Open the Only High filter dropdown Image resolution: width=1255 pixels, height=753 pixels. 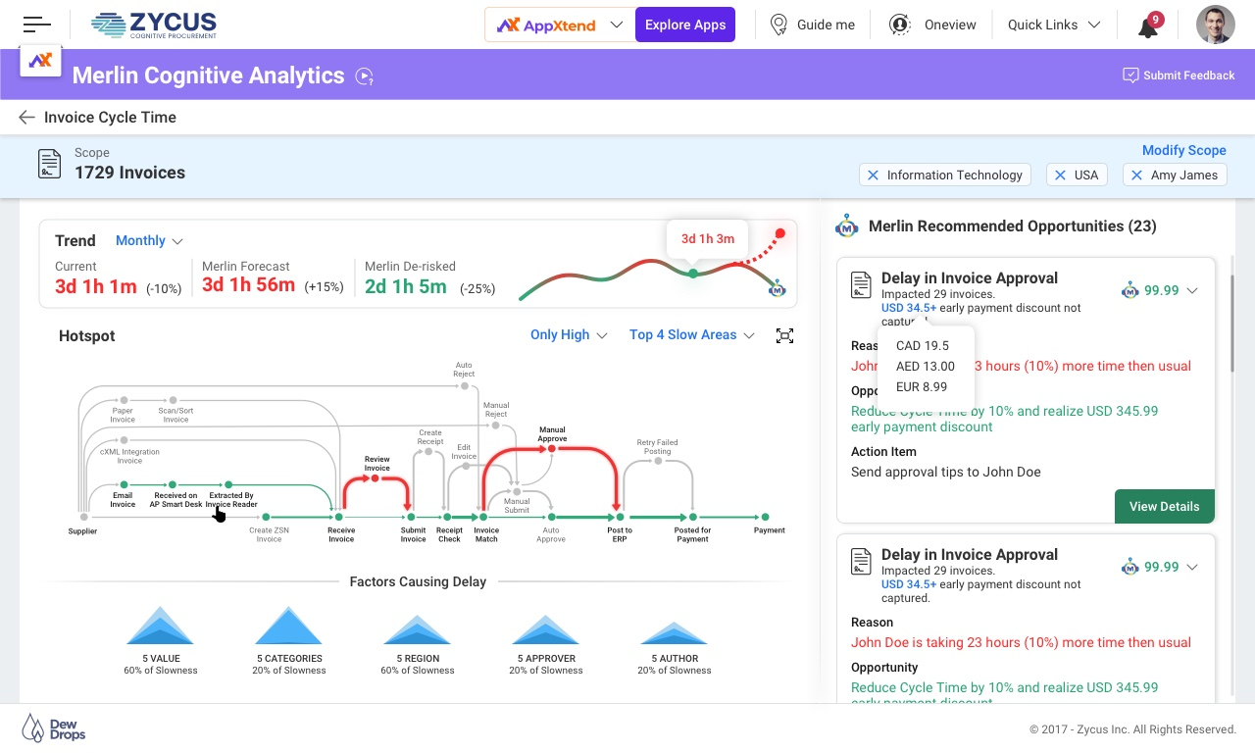point(569,335)
